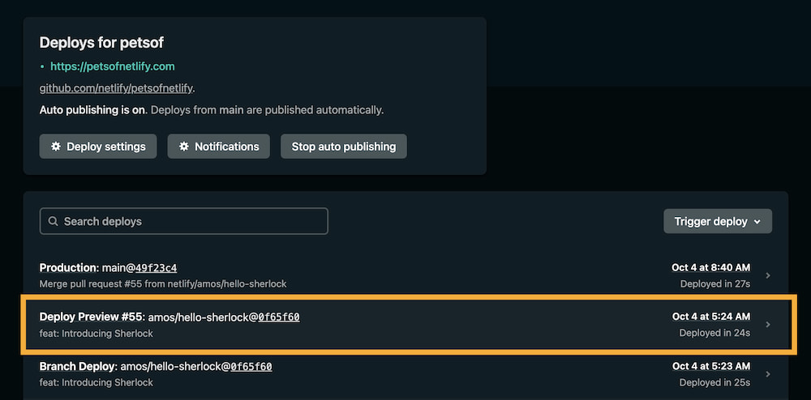
Task: Open the Trigger deploy dropdown
Action: point(717,221)
